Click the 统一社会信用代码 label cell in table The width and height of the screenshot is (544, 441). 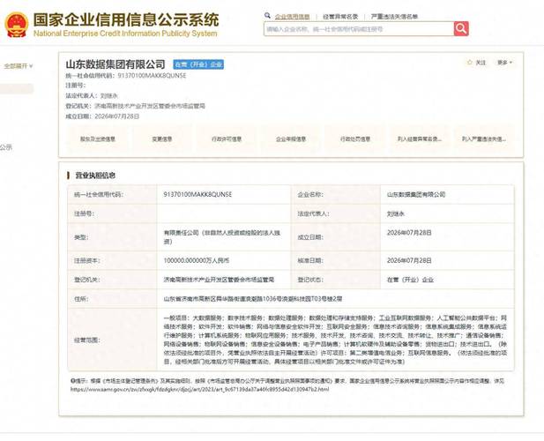112,194
